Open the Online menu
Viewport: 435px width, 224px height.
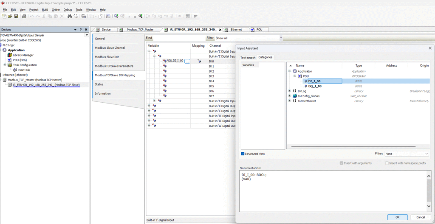pyautogui.click(x=56, y=9)
